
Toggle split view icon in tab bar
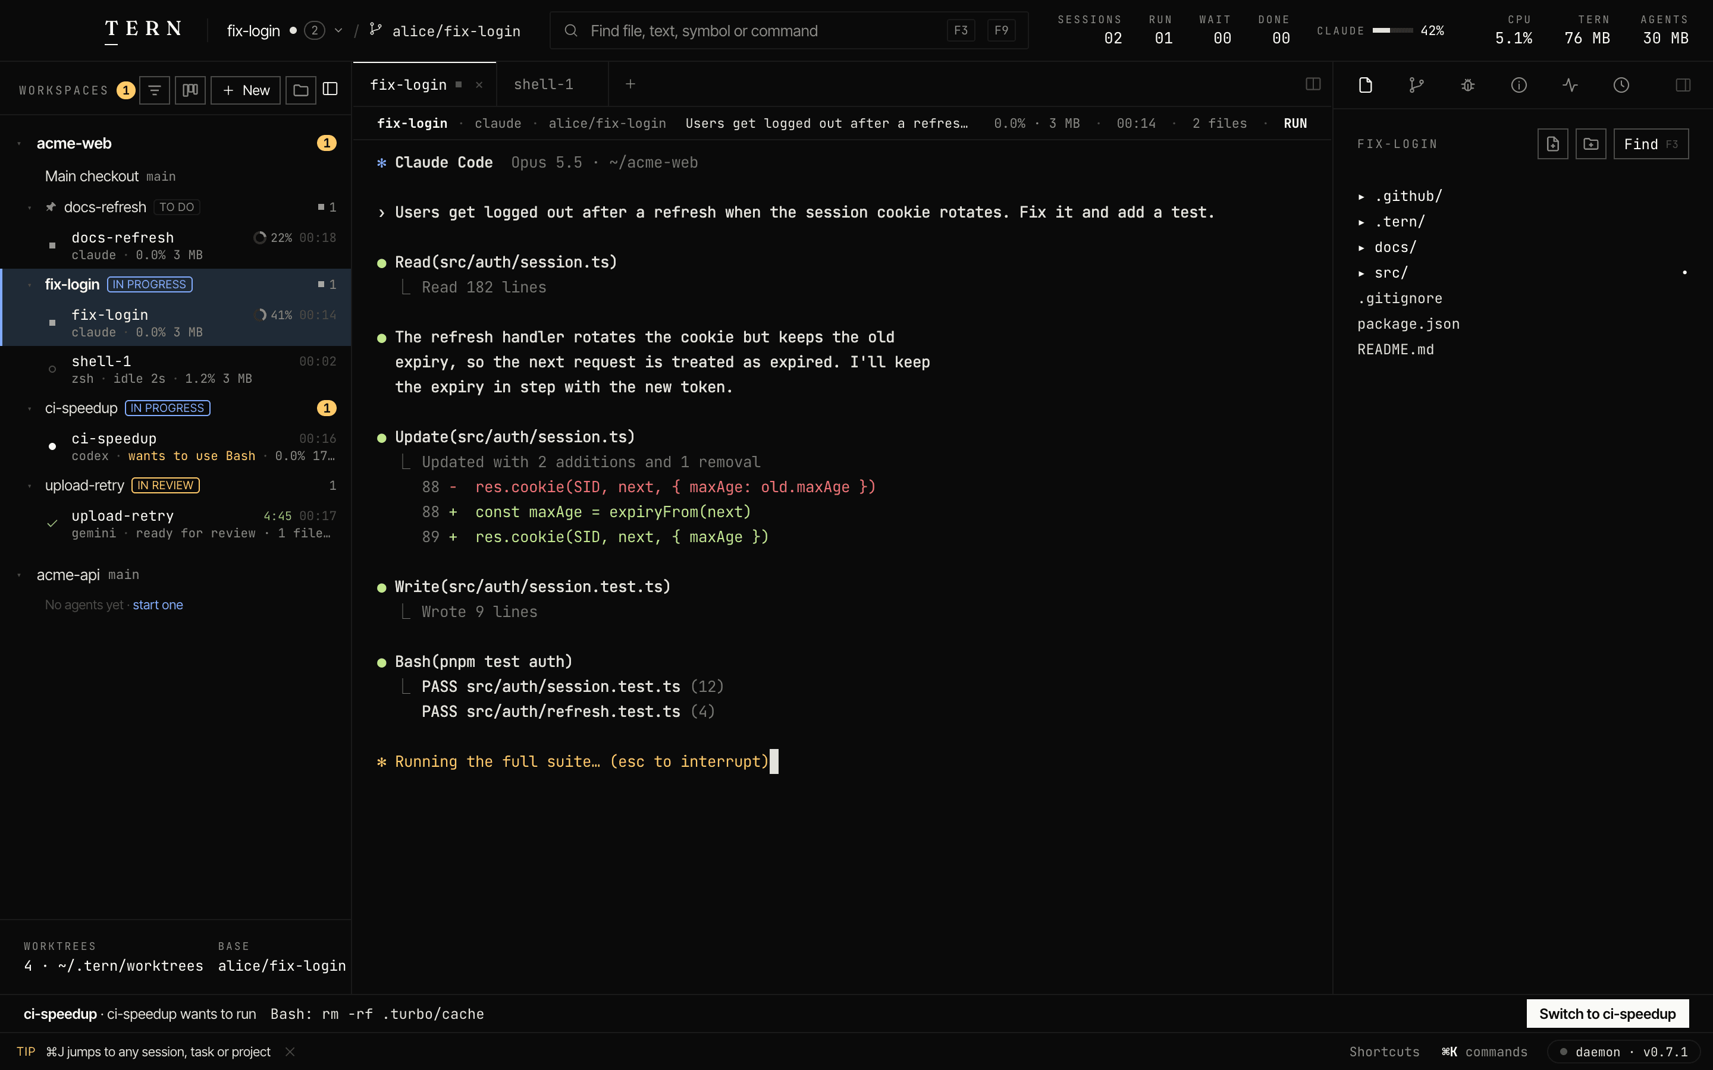1313,84
